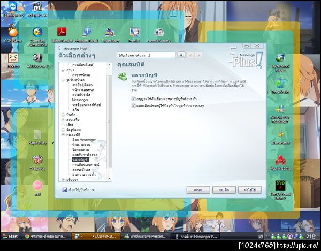Select the MyEpson Portal desktop icon
The width and height of the screenshot is (321, 251).
pos(86,35)
